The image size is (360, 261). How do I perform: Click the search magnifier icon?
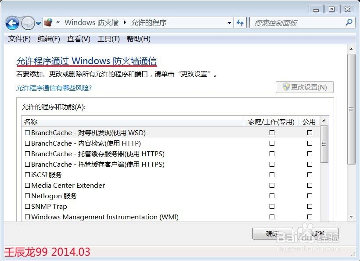(x=349, y=22)
